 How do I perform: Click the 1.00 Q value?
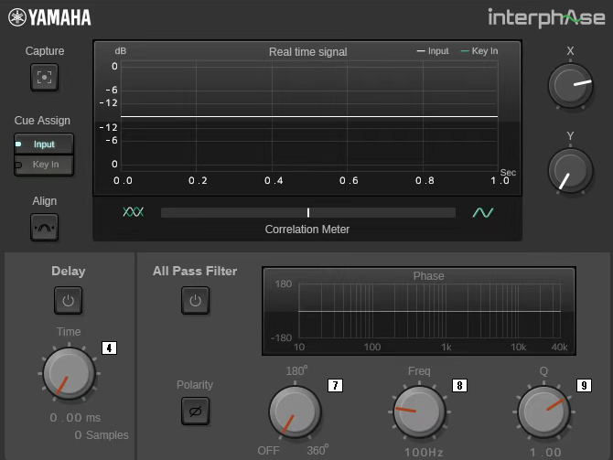pos(545,453)
